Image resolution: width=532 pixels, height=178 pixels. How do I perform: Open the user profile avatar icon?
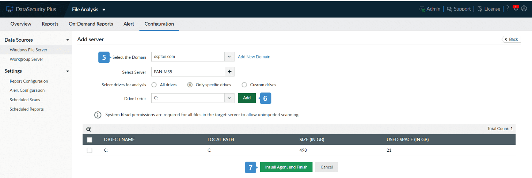524,9
